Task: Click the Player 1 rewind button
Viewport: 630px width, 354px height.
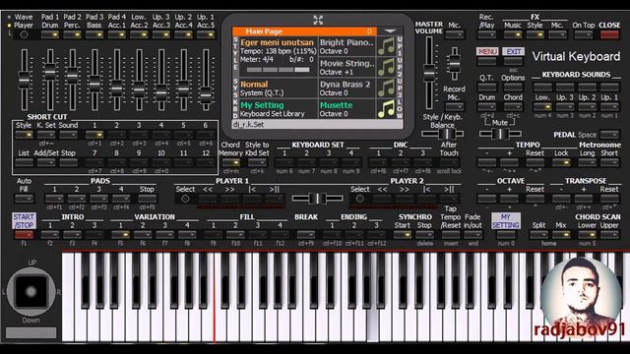Action: [208, 199]
